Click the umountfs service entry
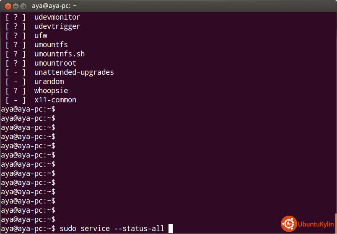Viewport: 337px width, 234px height. coord(51,45)
